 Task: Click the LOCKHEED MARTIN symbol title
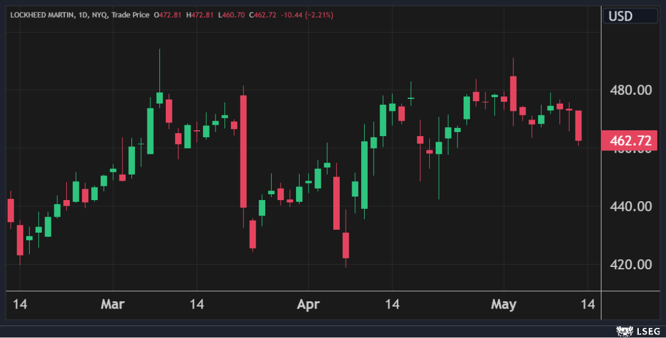pos(41,15)
